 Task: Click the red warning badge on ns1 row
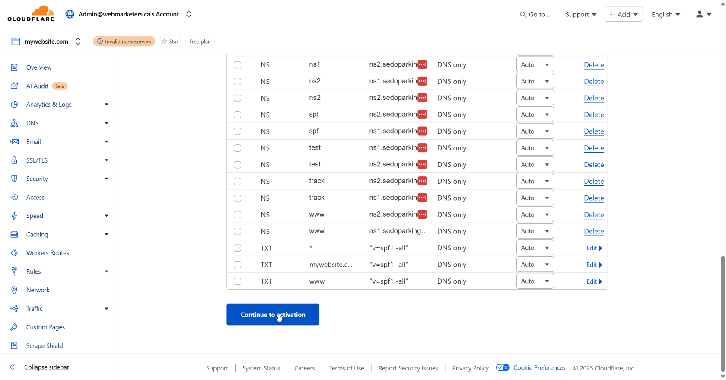coord(422,65)
